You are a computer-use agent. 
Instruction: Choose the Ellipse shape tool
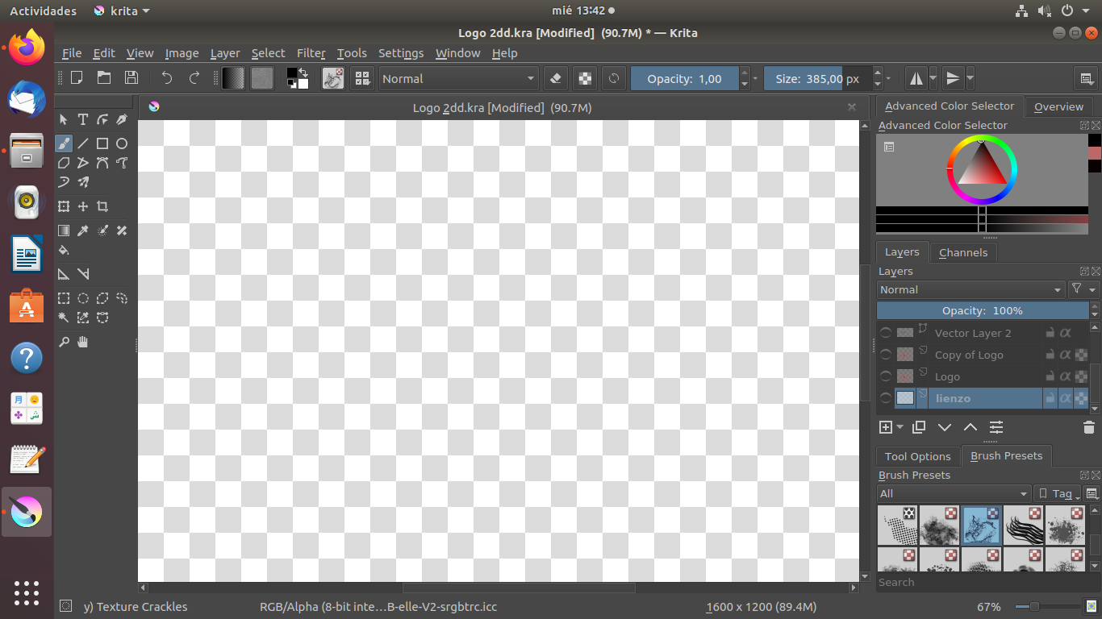point(122,143)
